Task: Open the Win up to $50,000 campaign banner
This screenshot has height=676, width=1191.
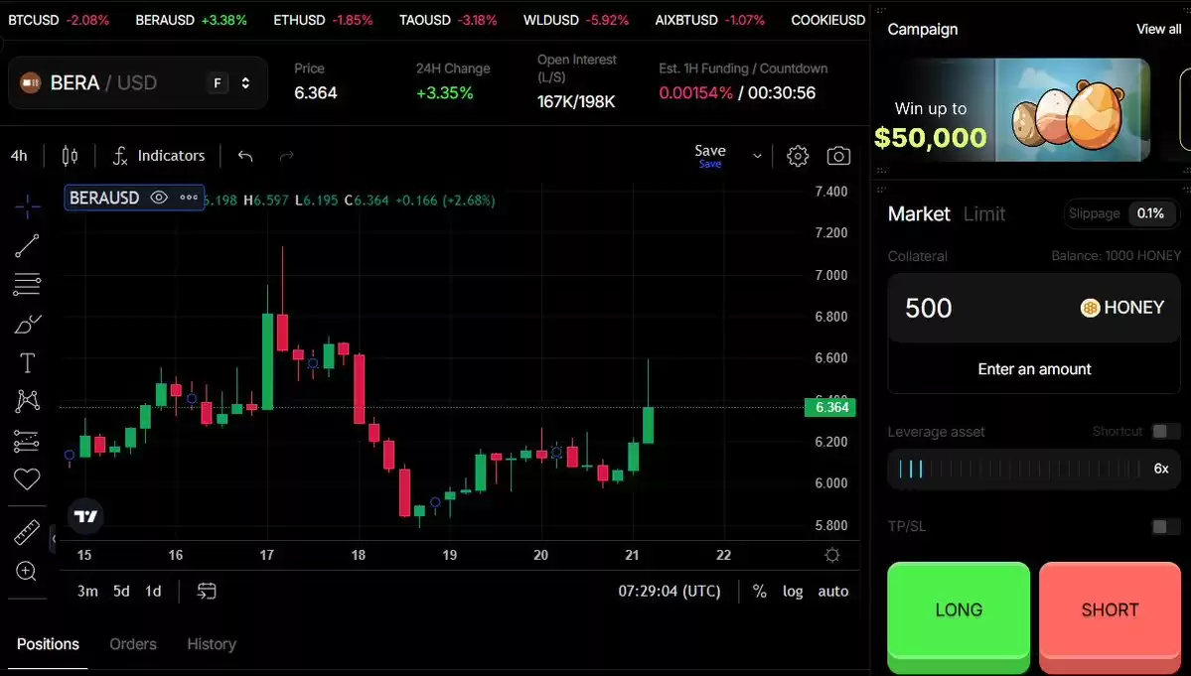Action: pyautogui.click(x=1012, y=110)
